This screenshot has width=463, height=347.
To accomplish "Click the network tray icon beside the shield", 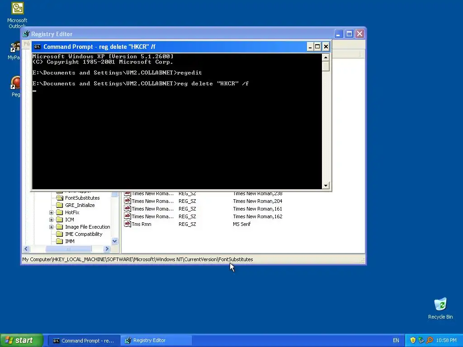I will tap(421, 340).
